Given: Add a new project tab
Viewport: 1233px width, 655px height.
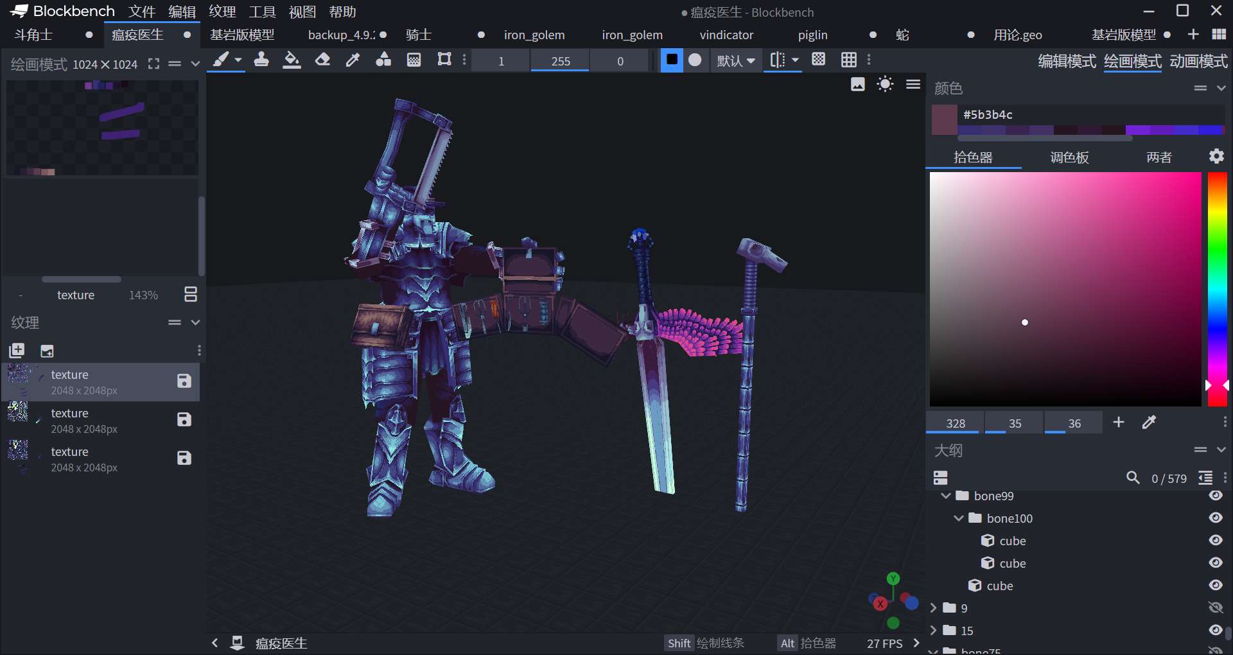Looking at the screenshot, I should [x=1193, y=34].
